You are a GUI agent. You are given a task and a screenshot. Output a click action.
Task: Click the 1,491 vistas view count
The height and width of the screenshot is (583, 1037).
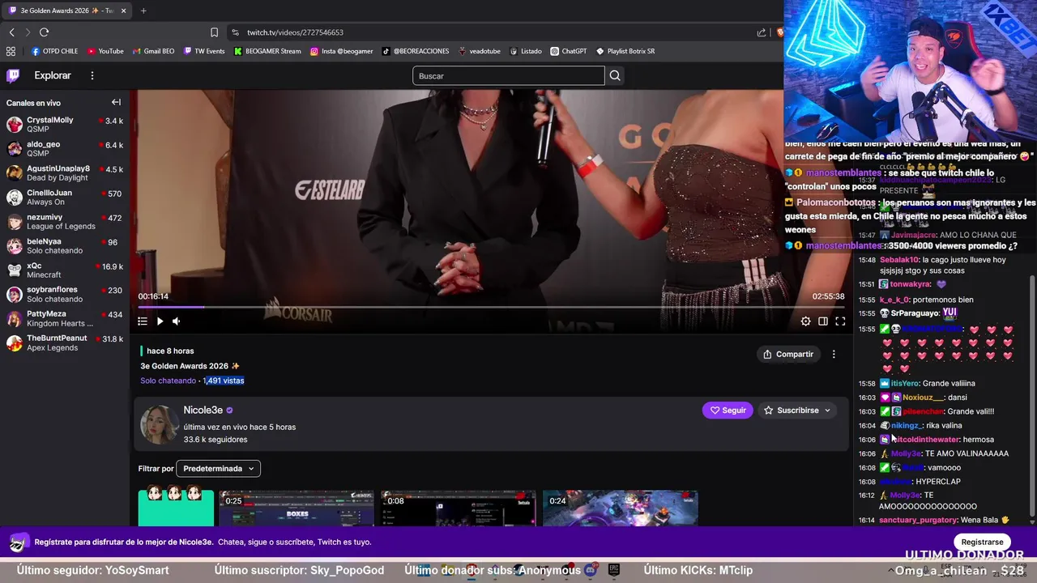224,381
